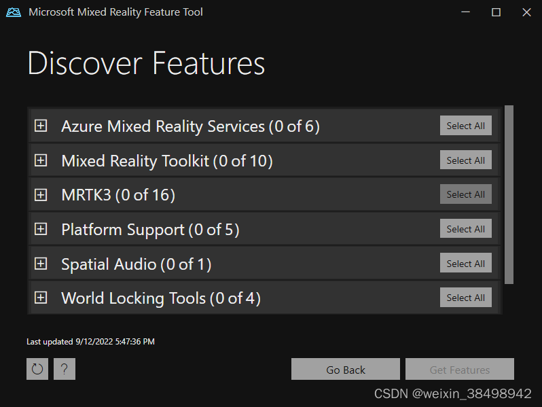Select All World Locking Tools features
The width and height of the screenshot is (542, 407).
point(466,297)
